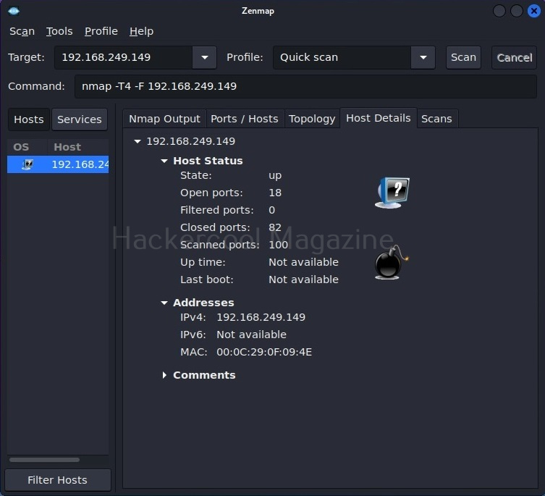Click the Comments heading text
Screen dimensions: 545x496
click(204, 375)
